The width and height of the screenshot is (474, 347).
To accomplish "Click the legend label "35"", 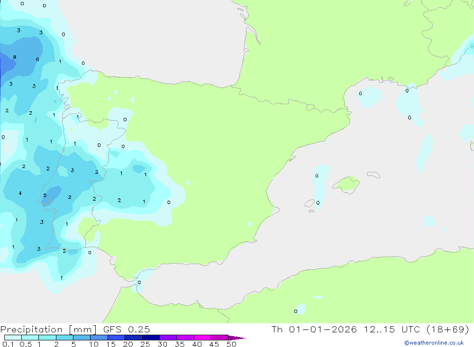I will [180, 344].
